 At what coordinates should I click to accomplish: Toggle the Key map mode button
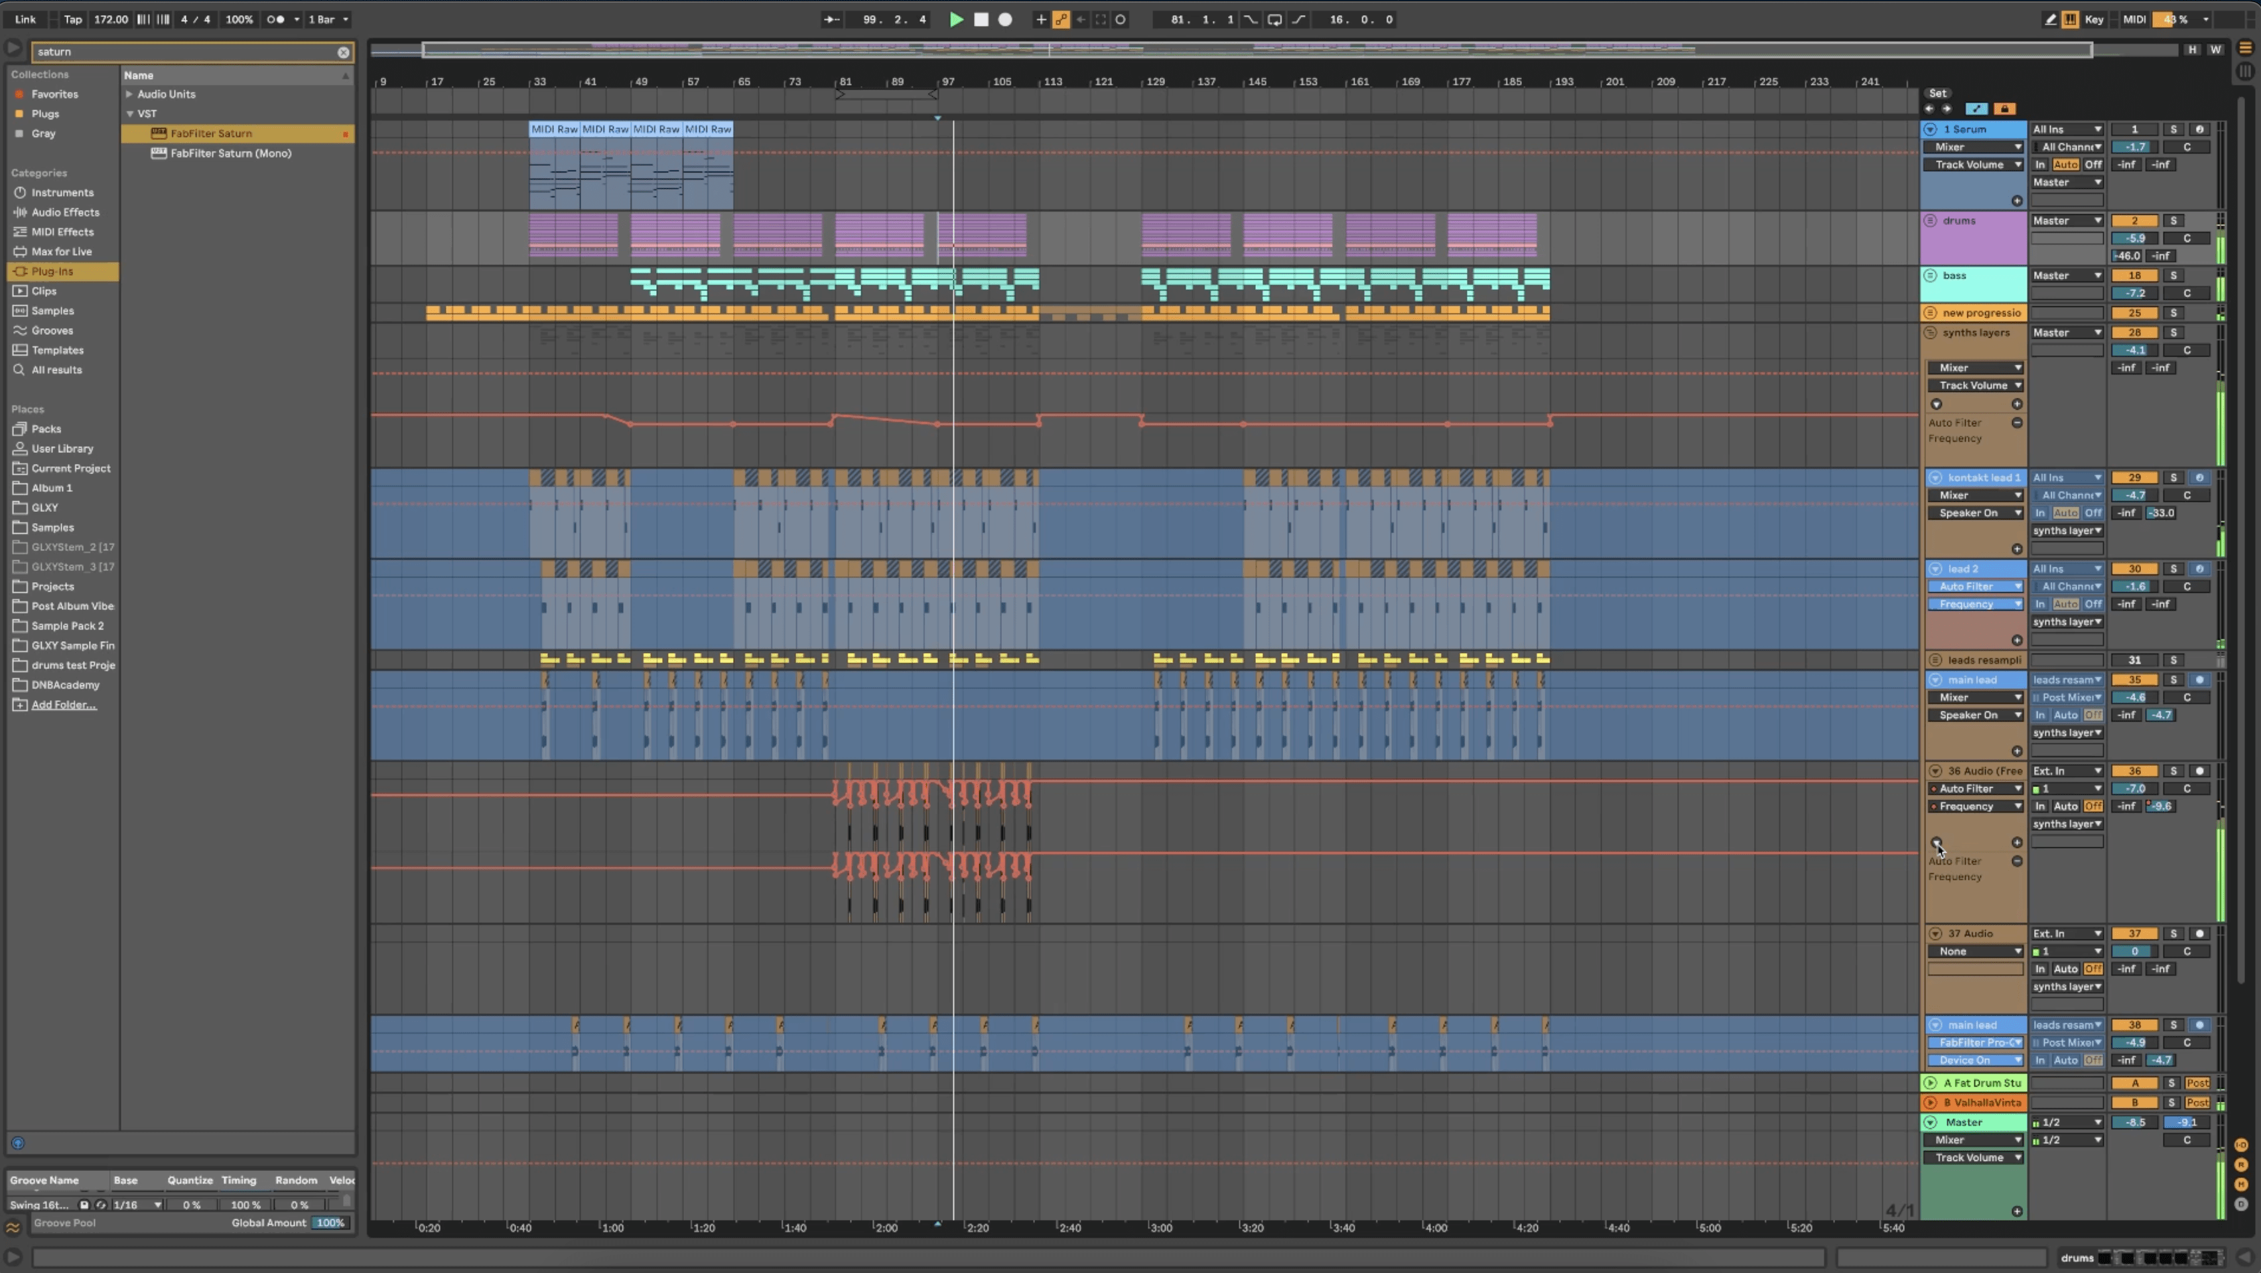click(2093, 19)
